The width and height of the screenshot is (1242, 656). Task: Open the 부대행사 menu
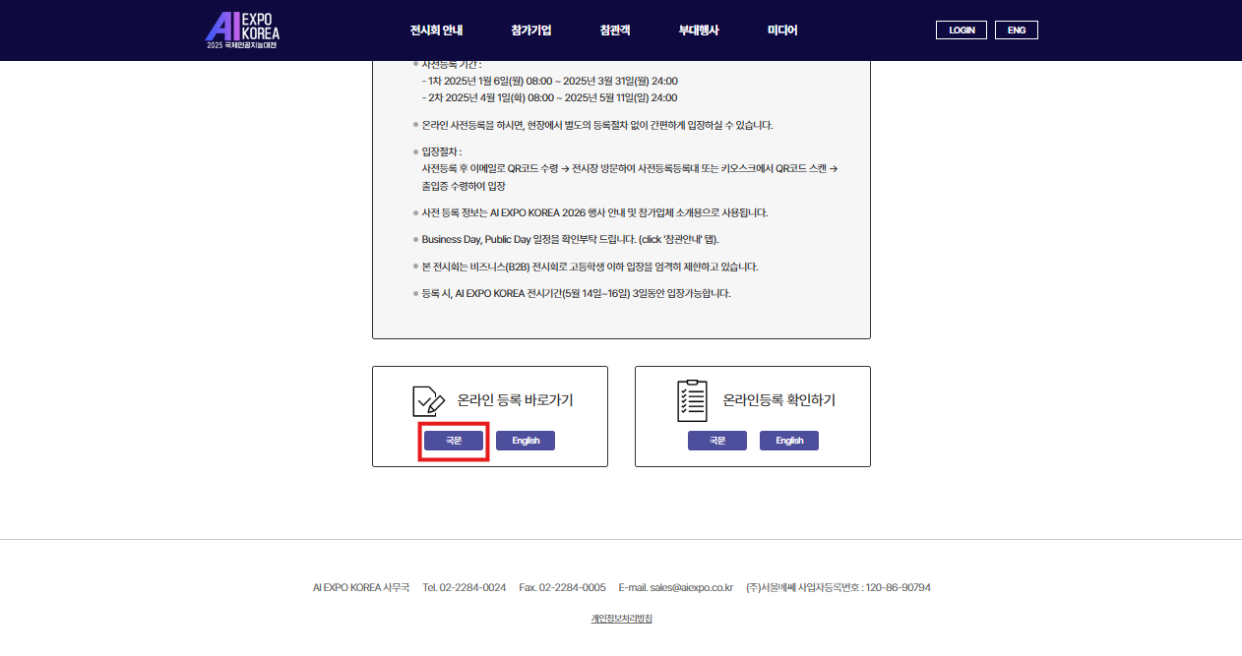(699, 30)
